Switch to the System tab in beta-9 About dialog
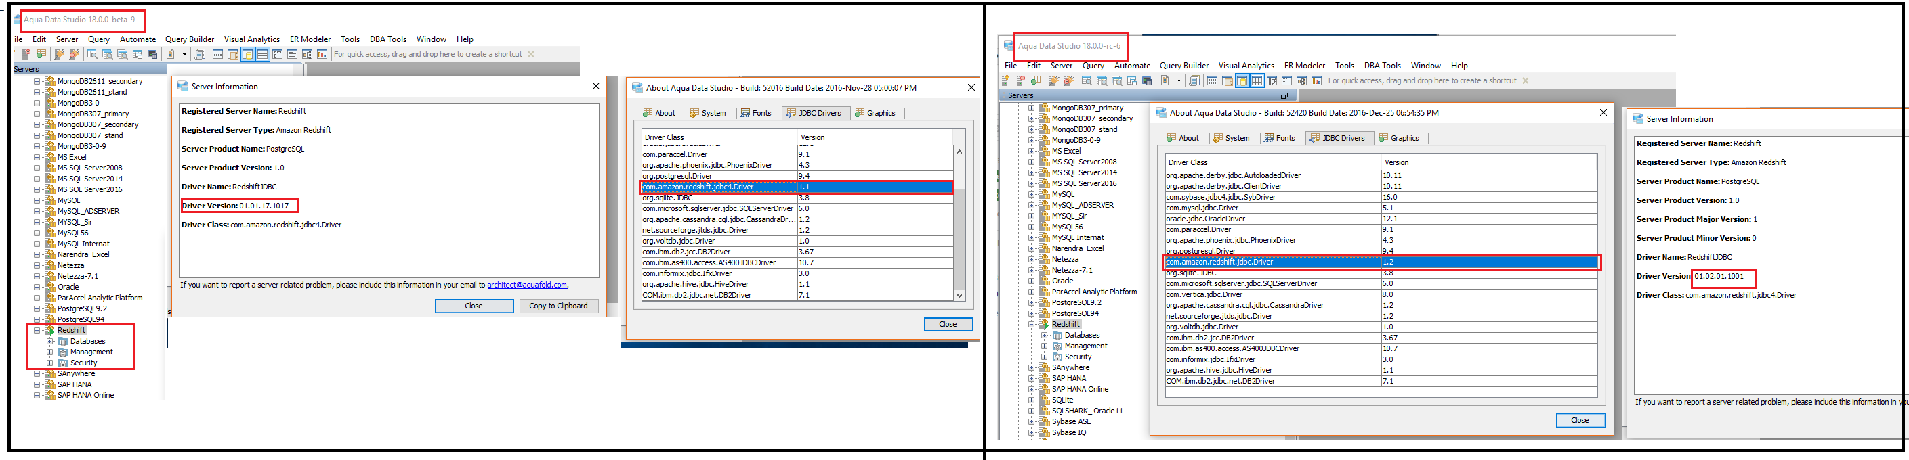The image size is (1909, 460). 709,113
